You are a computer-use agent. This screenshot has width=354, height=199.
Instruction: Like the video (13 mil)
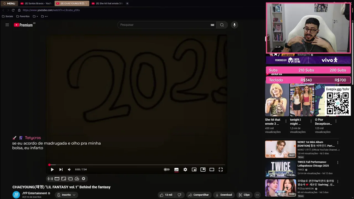click(166, 195)
